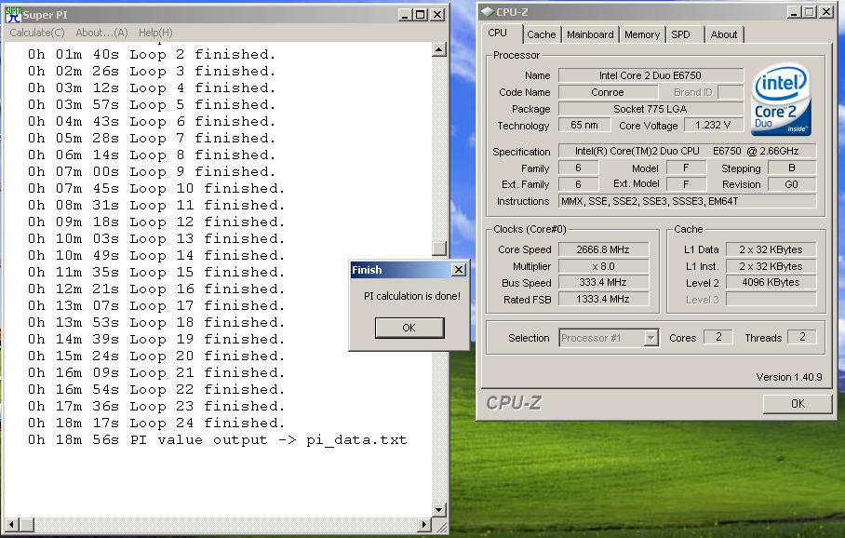Click the Super PI title bar icon
This screenshot has height=538, width=845.
[x=13, y=14]
